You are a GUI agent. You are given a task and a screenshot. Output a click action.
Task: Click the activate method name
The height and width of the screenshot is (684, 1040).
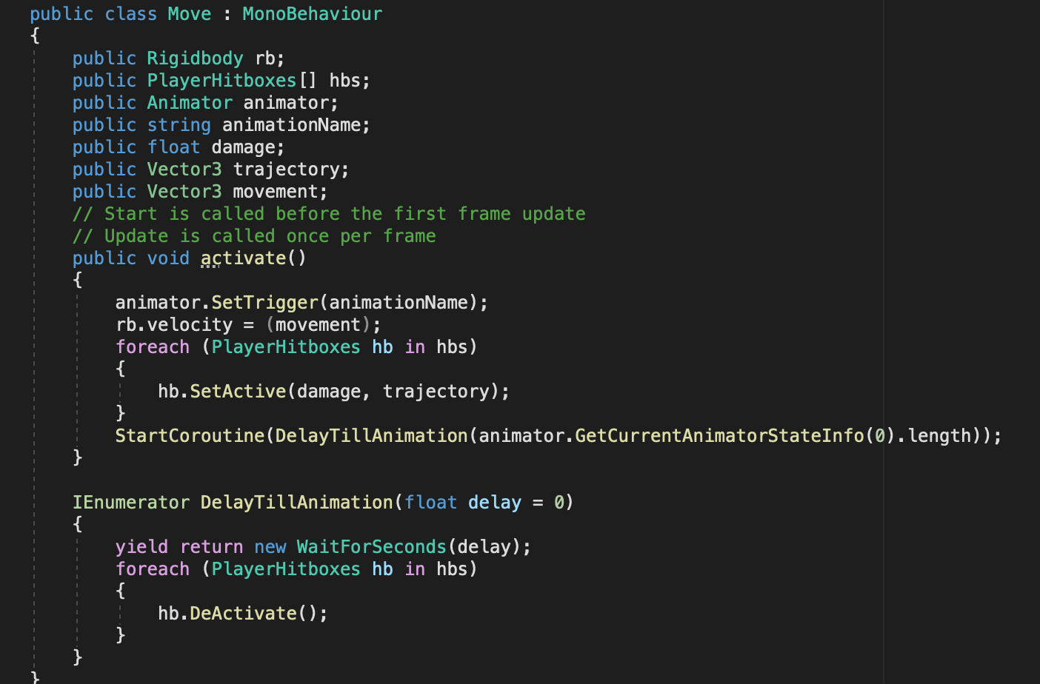point(243,258)
